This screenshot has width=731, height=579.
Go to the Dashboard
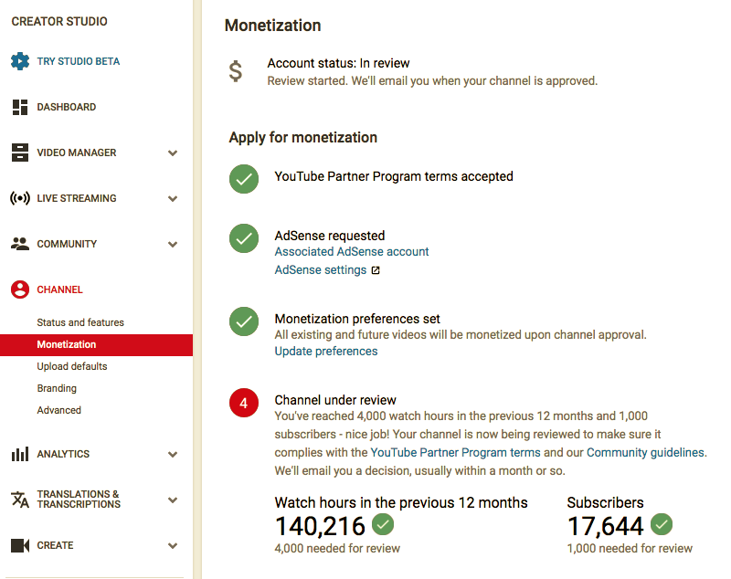pos(67,107)
